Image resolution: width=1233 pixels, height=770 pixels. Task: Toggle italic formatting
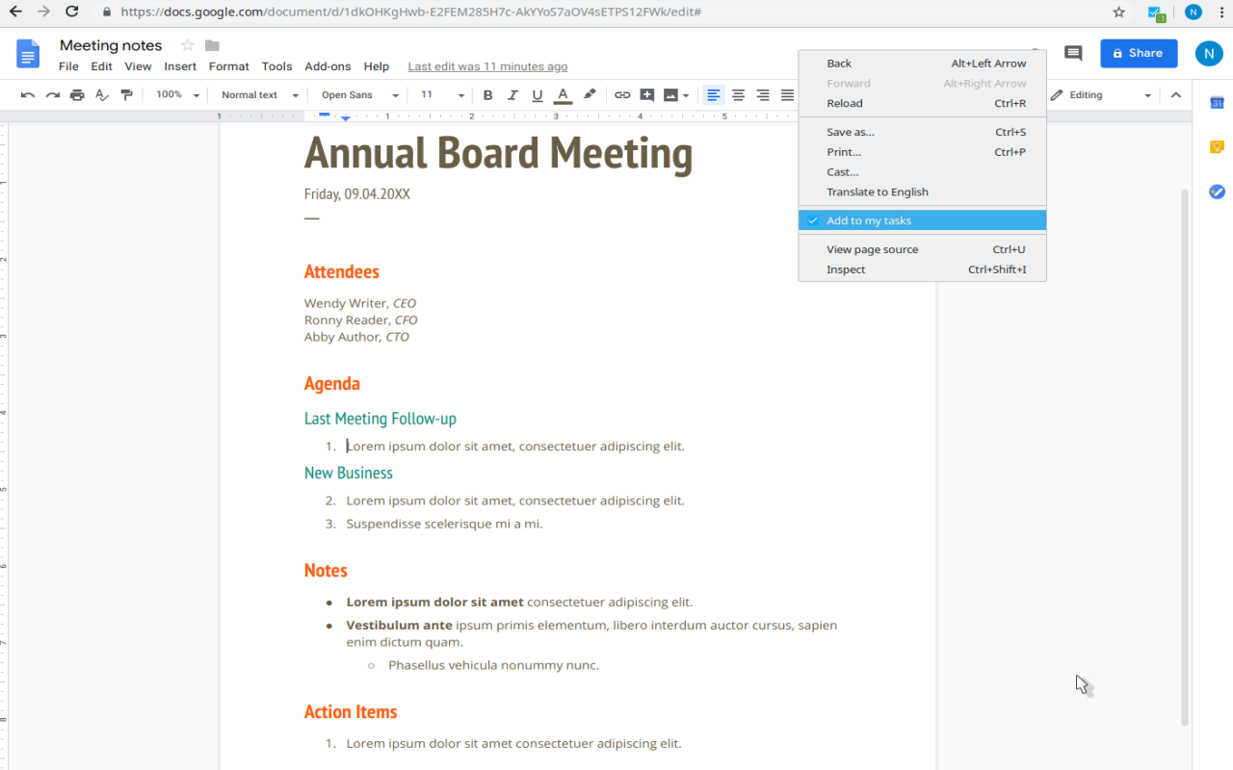pos(512,94)
